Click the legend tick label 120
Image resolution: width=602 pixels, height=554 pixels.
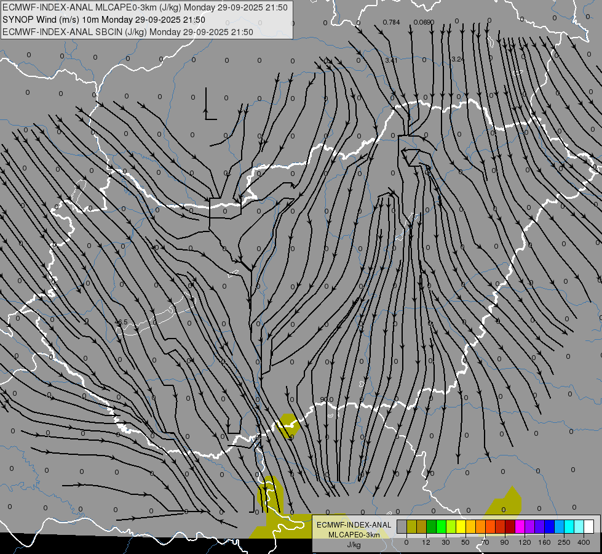coord(525,542)
